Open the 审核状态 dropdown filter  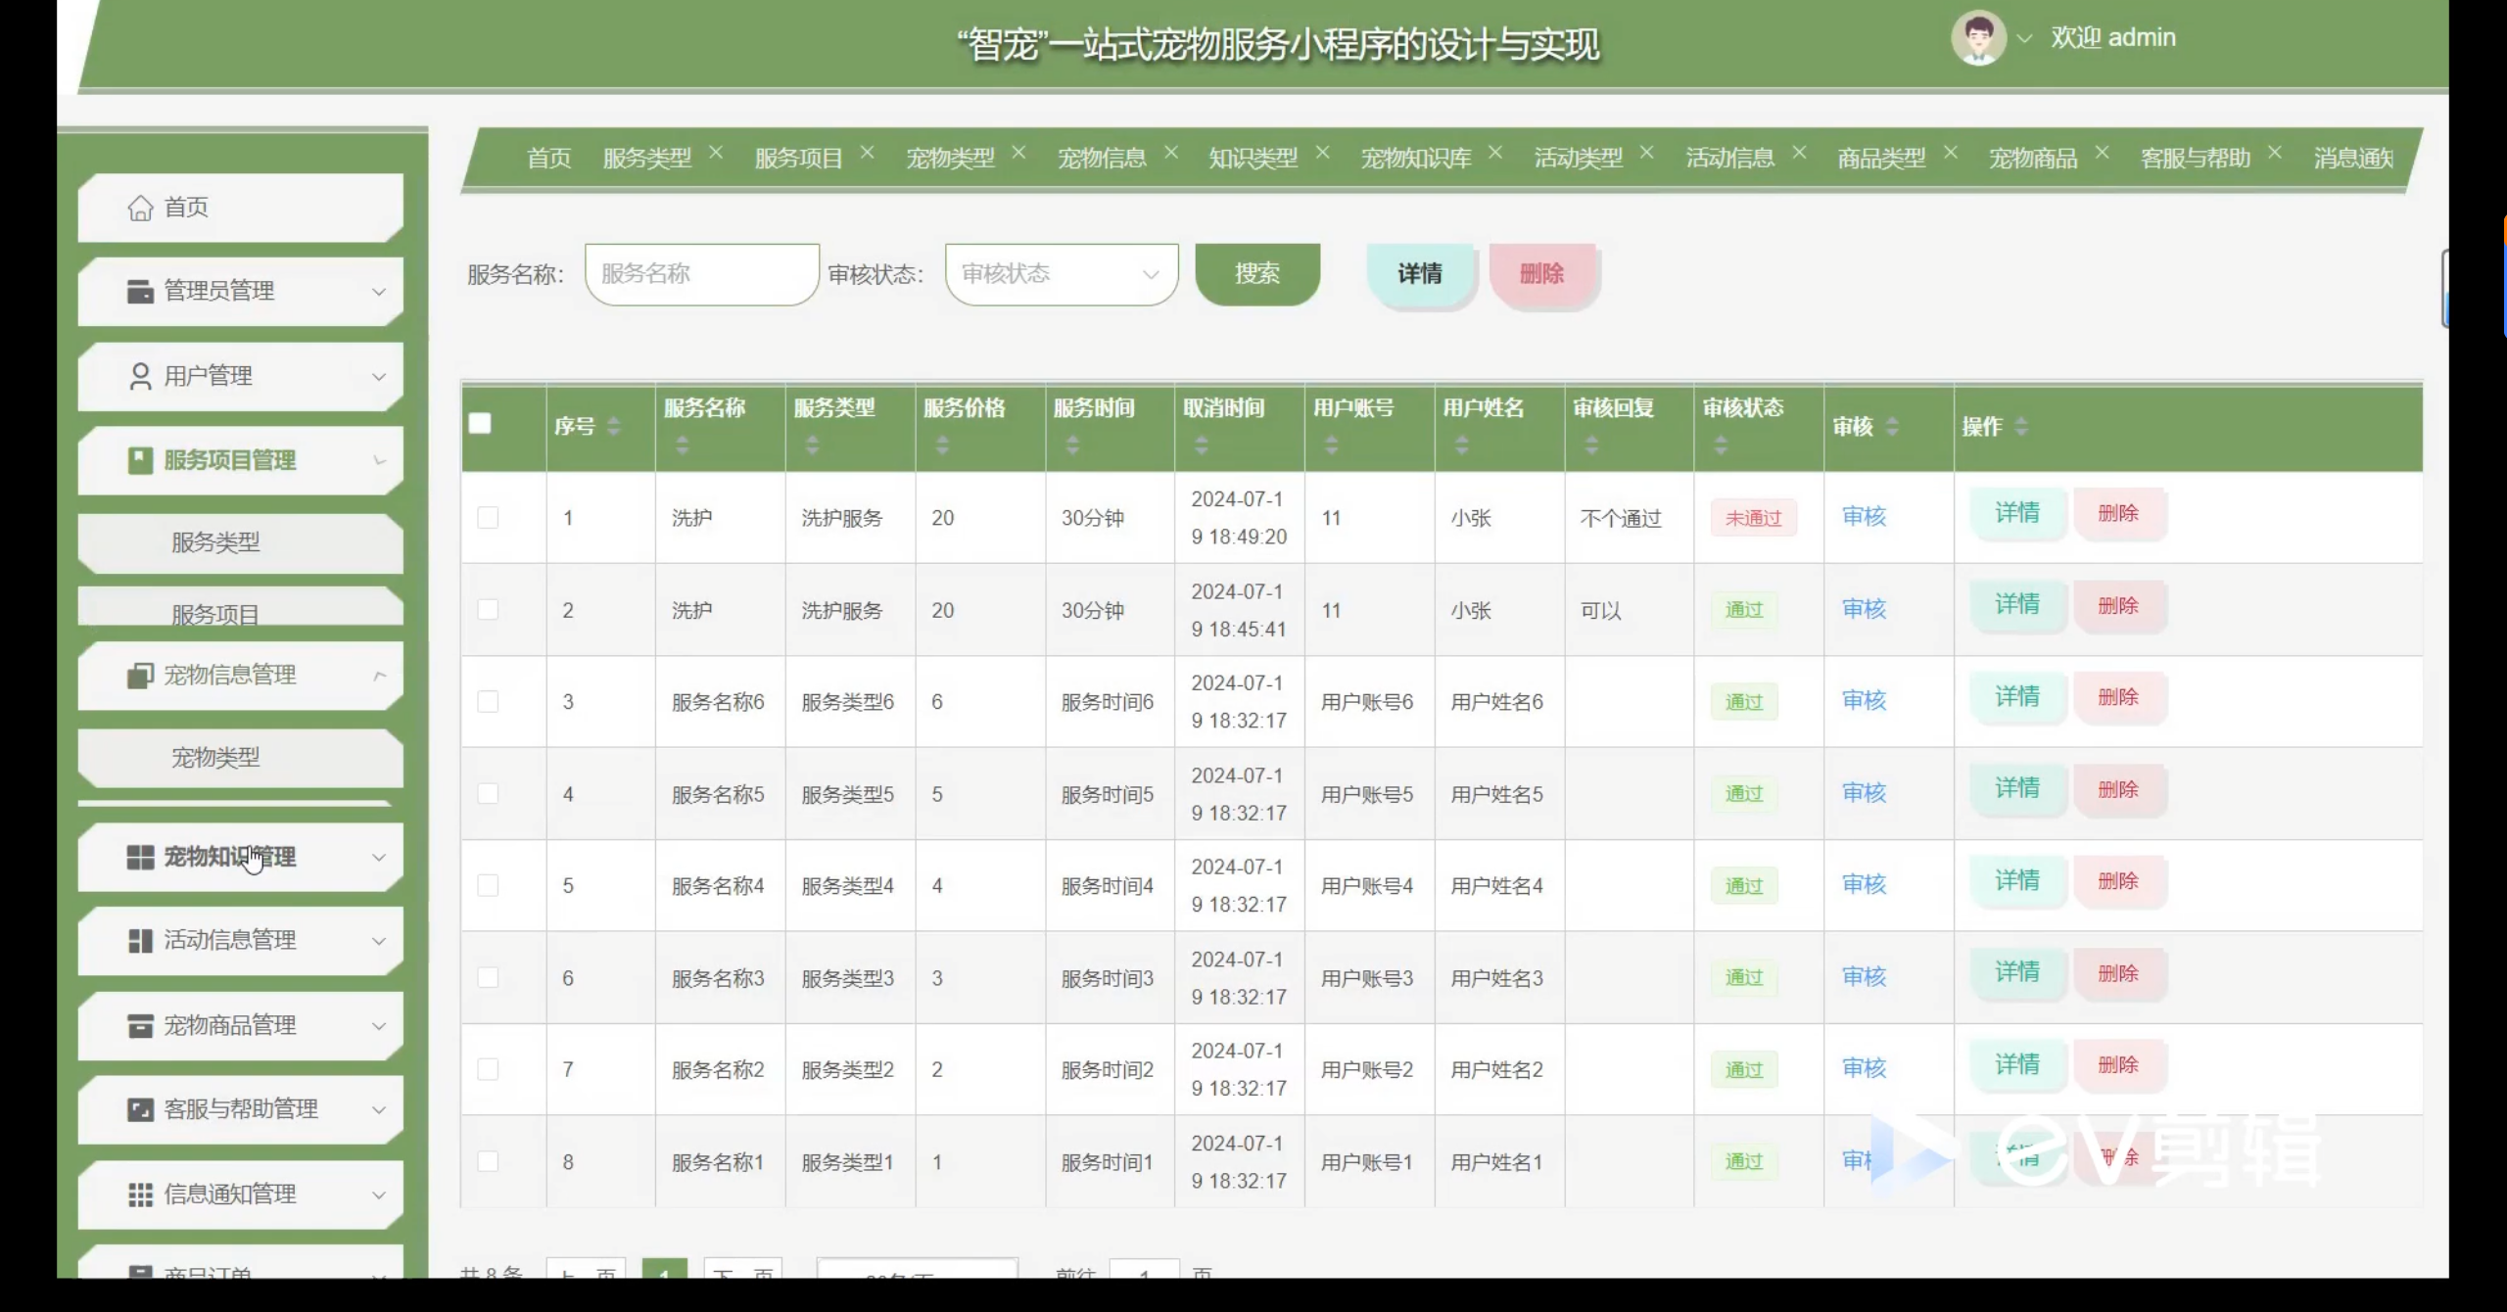[x=1061, y=274]
